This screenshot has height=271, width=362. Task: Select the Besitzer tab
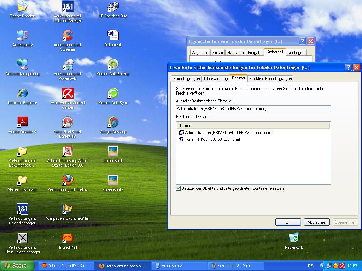[x=238, y=78]
